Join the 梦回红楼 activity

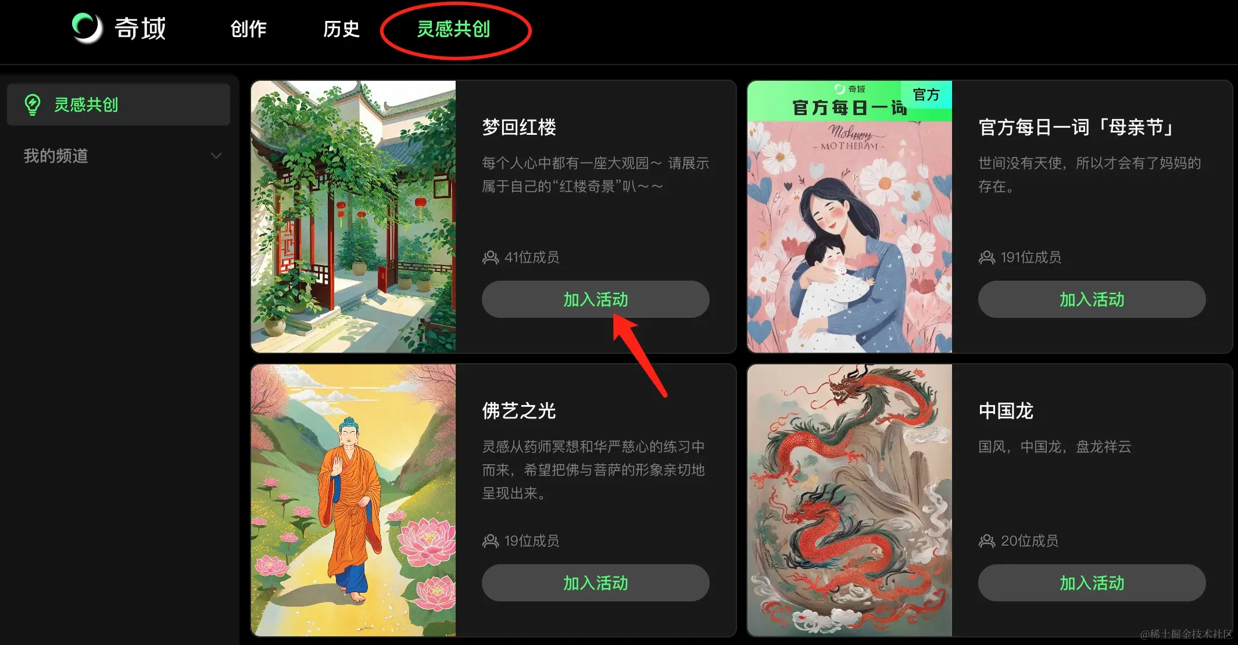(596, 299)
